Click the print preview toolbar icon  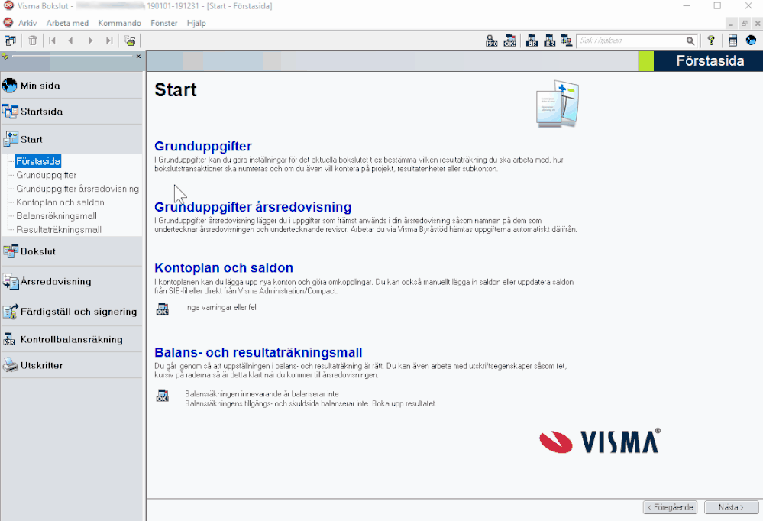(130, 40)
